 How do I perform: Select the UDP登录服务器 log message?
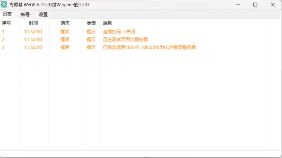[149, 47]
